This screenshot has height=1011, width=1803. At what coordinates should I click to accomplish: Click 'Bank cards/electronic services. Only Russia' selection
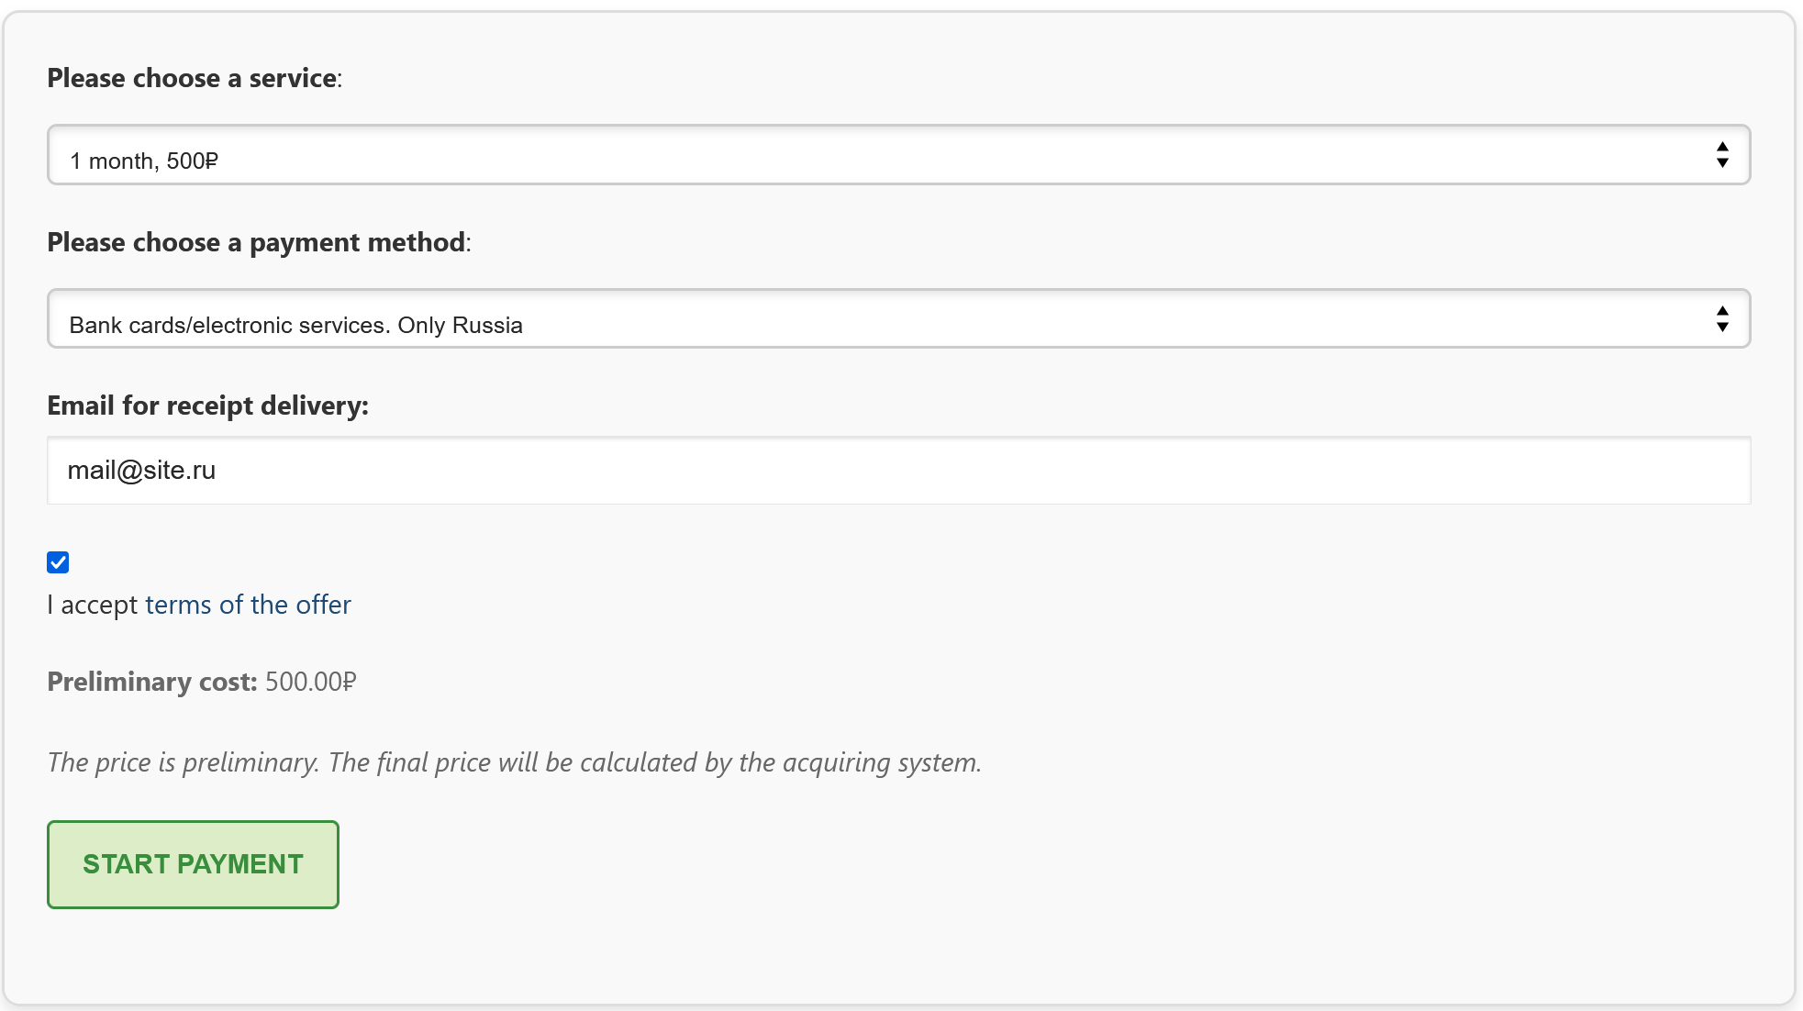click(x=295, y=326)
